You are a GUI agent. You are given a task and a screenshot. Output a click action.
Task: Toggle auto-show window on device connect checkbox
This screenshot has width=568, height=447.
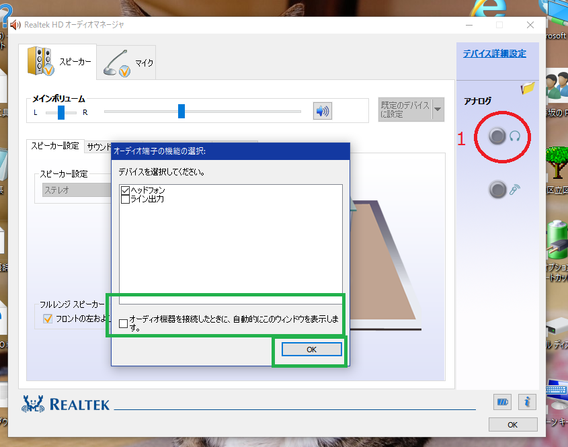pos(123,323)
